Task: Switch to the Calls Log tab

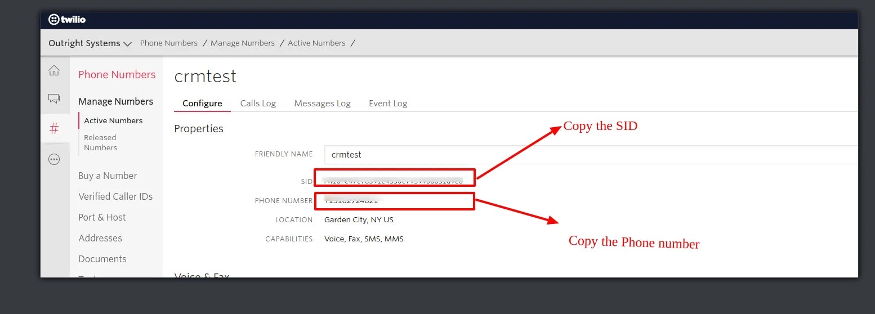Action: click(x=258, y=104)
